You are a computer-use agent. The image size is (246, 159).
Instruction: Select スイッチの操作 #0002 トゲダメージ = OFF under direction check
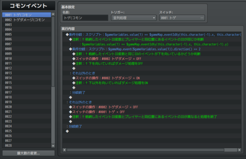point(152,59)
